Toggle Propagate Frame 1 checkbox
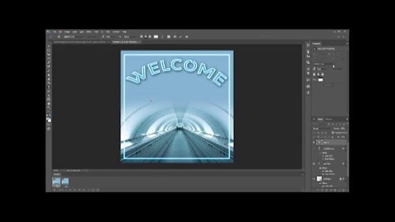The image size is (395, 222). click(332, 133)
